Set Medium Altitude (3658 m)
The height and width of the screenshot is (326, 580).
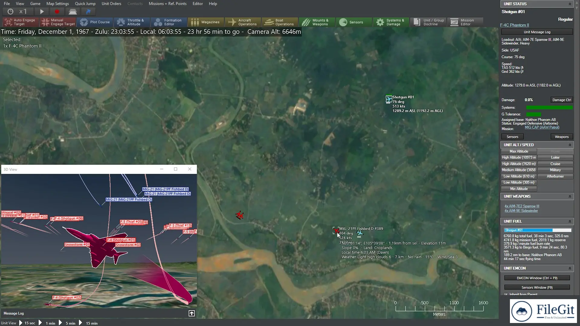[519, 170]
